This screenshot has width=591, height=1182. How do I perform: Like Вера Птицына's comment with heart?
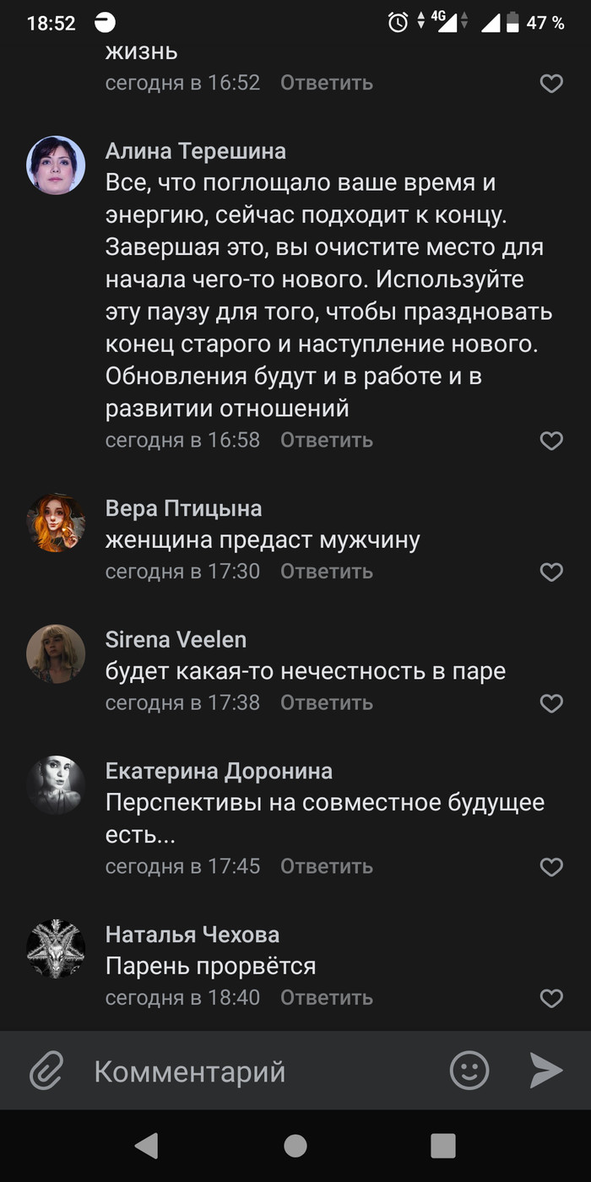551,572
